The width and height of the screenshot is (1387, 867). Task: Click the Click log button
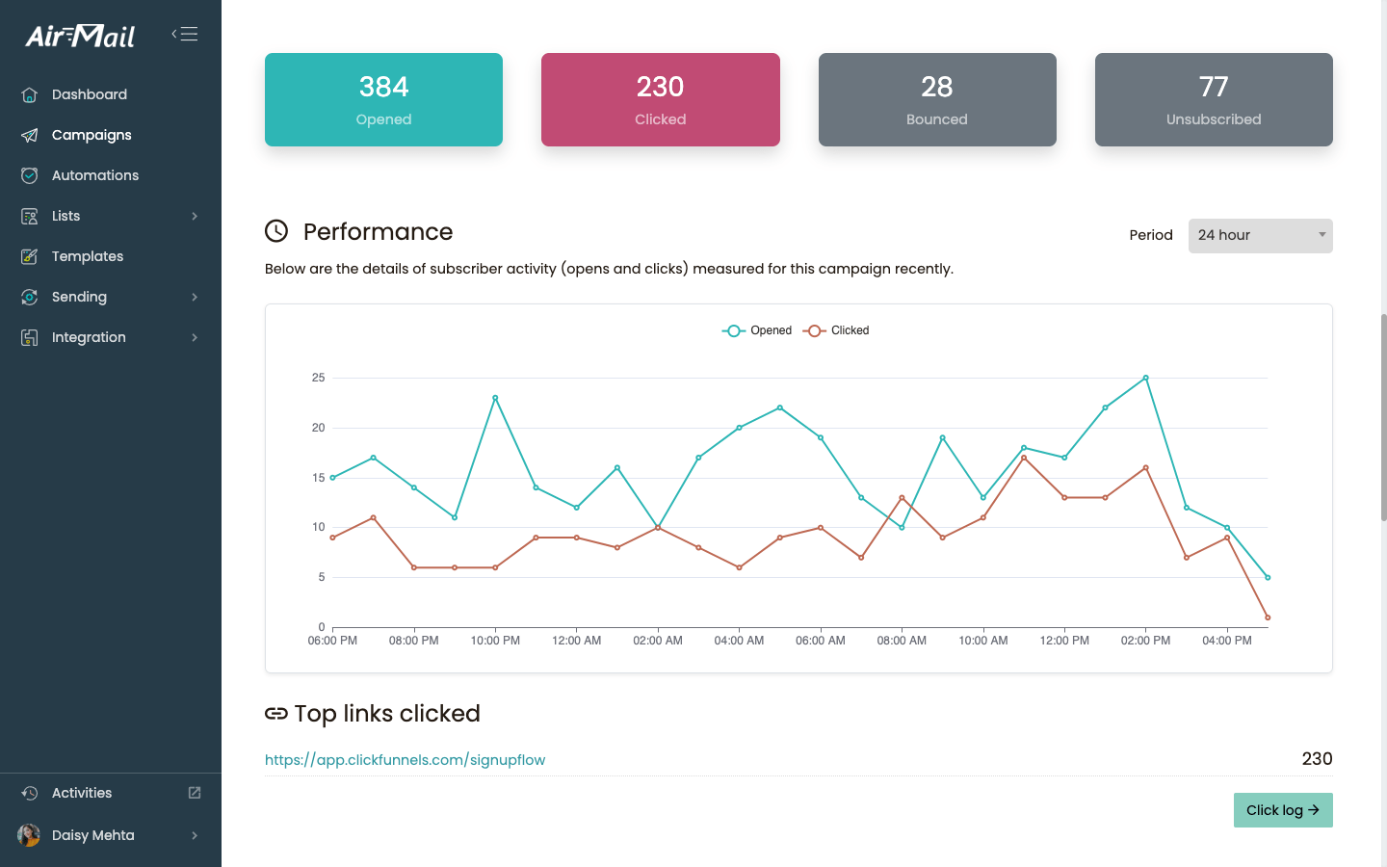[1283, 810]
